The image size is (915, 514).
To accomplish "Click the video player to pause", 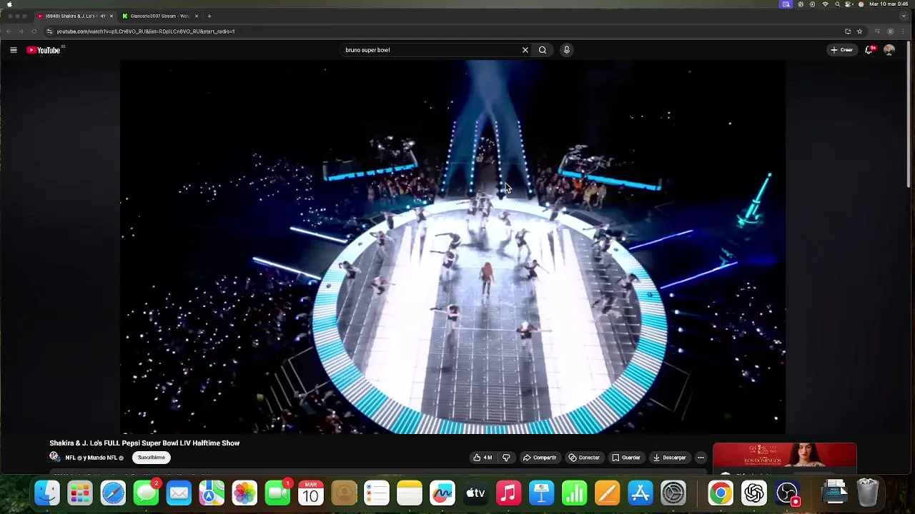I will tap(452, 246).
